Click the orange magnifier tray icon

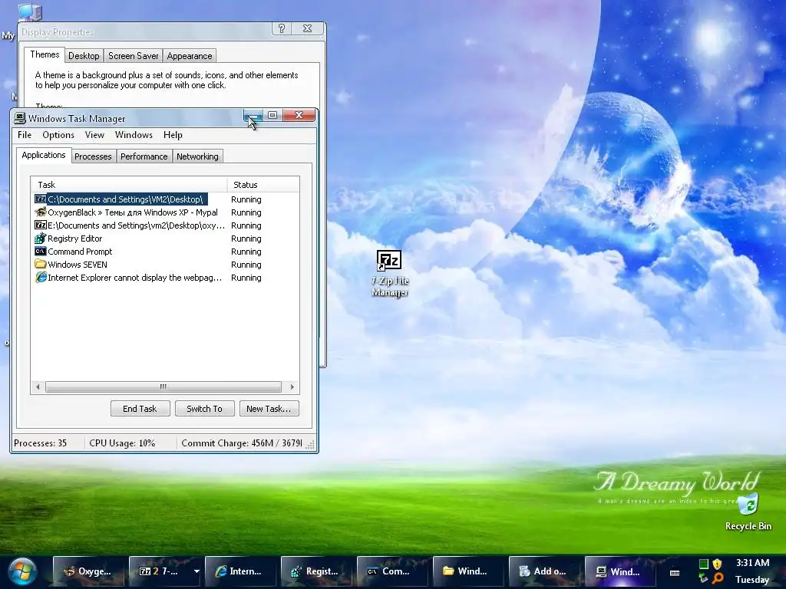718,578
